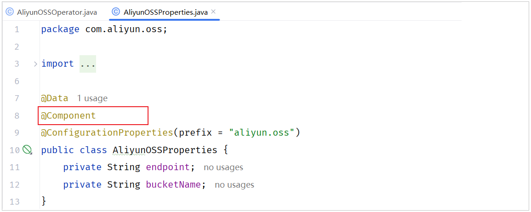Viewport: 531px width, 212px height.
Task: Close the AliyunOSSProperties.java tab
Action: pos(213,12)
